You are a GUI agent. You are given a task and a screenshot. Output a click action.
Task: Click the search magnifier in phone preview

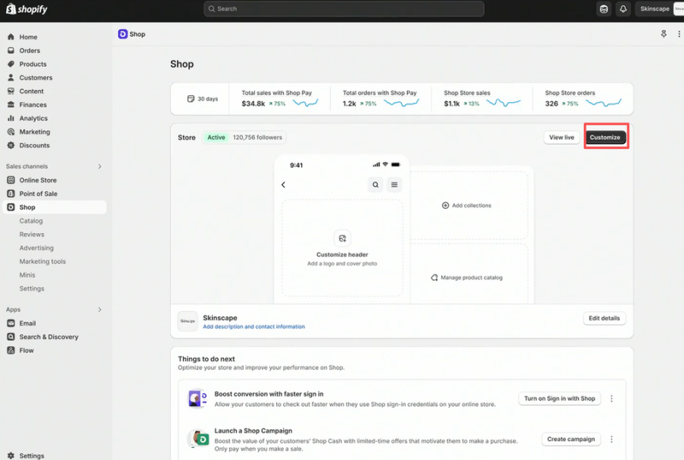coord(375,185)
